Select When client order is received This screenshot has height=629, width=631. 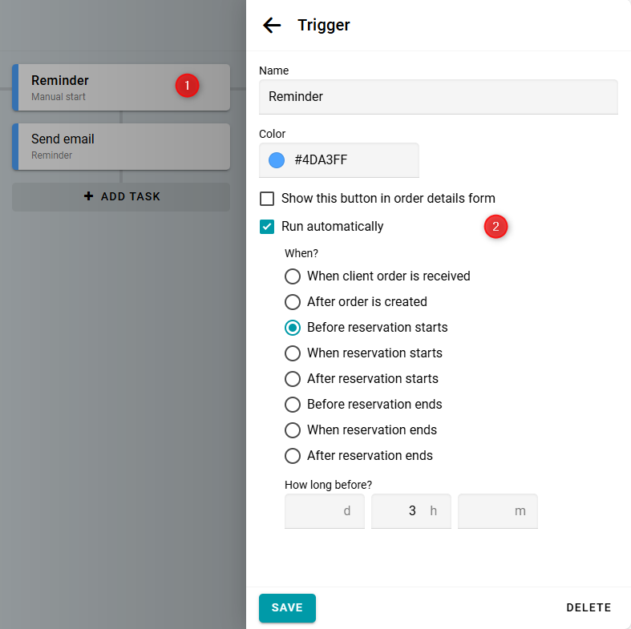[x=293, y=276]
